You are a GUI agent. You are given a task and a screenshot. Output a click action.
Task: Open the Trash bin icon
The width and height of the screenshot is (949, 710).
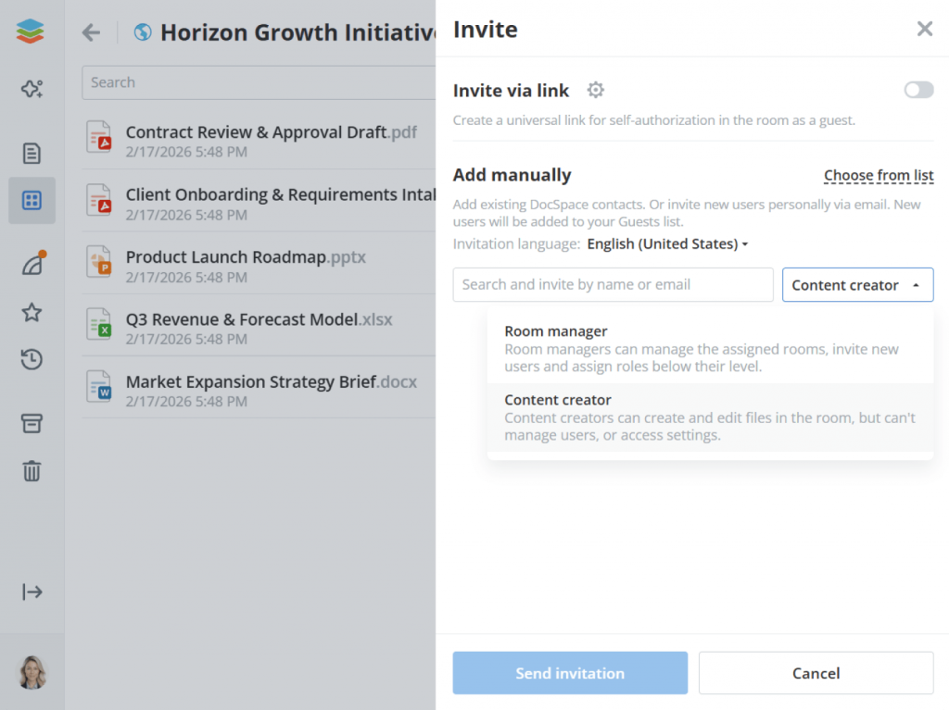click(x=32, y=471)
